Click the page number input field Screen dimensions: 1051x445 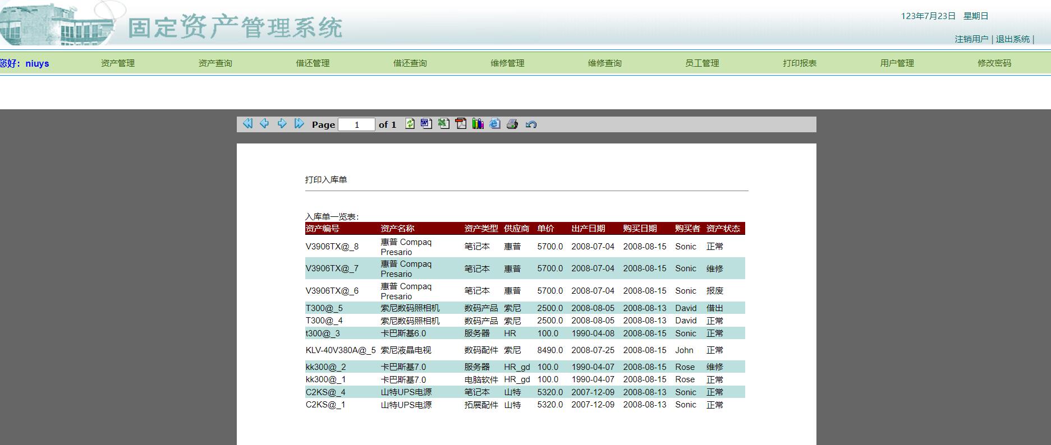click(x=356, y=124)
